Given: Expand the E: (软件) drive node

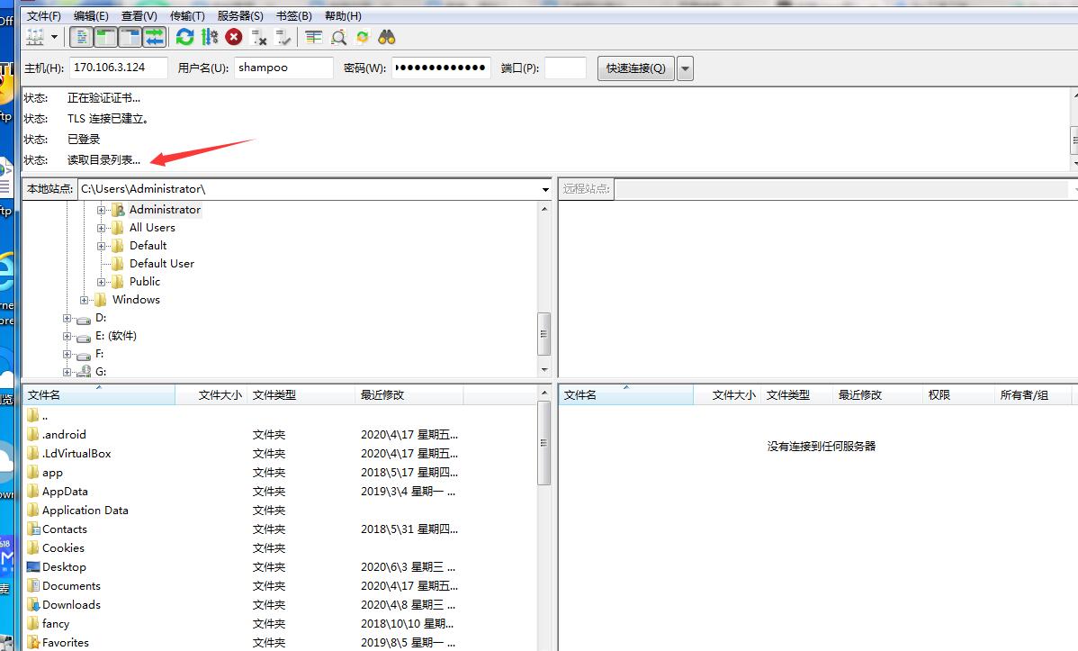Looking at the screenshot, I should click(67, 336).
